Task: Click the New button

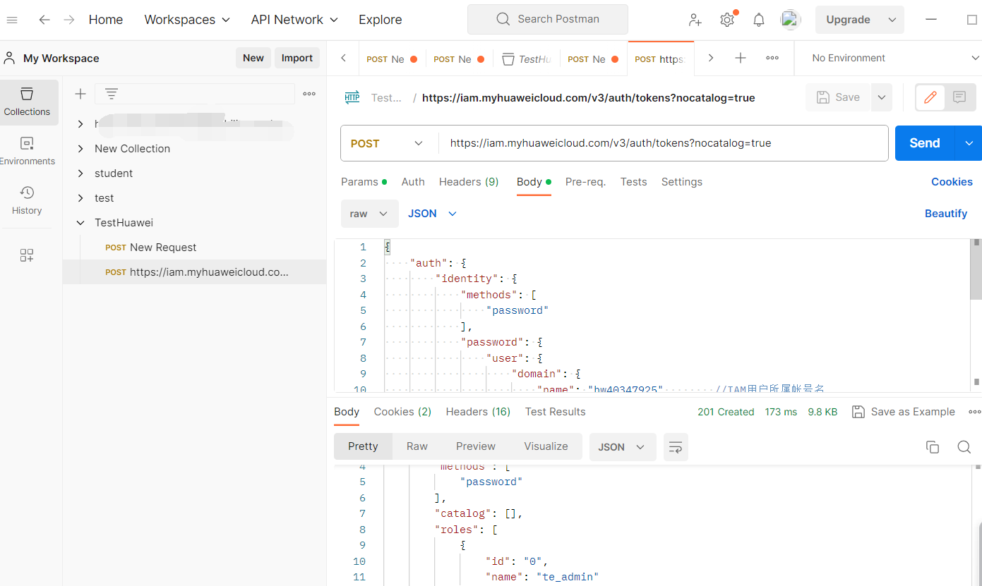Action: [253, 58]
